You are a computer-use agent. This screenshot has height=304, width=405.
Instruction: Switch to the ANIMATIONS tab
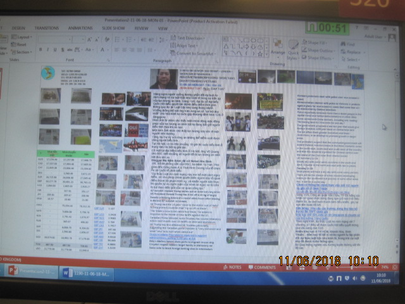pyautogui.click(x=80, y=28)
